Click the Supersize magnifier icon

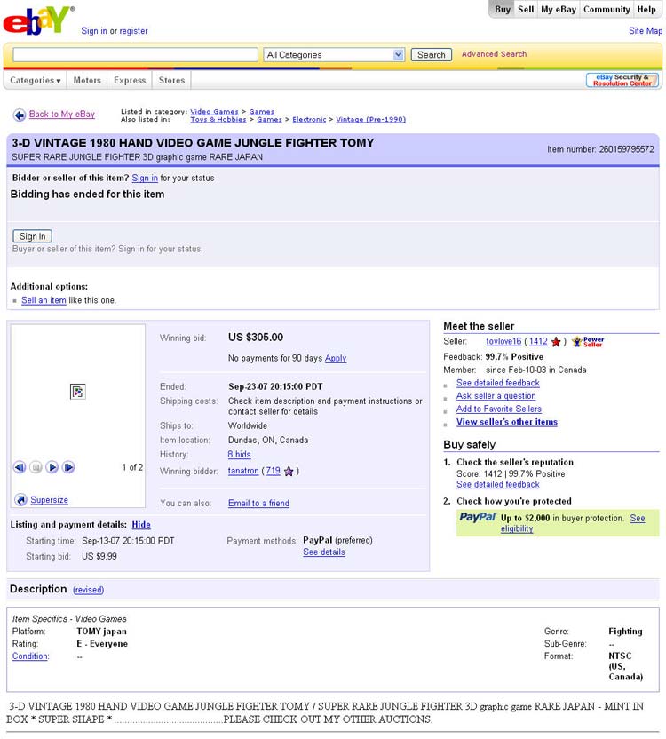tap(20, 499)
